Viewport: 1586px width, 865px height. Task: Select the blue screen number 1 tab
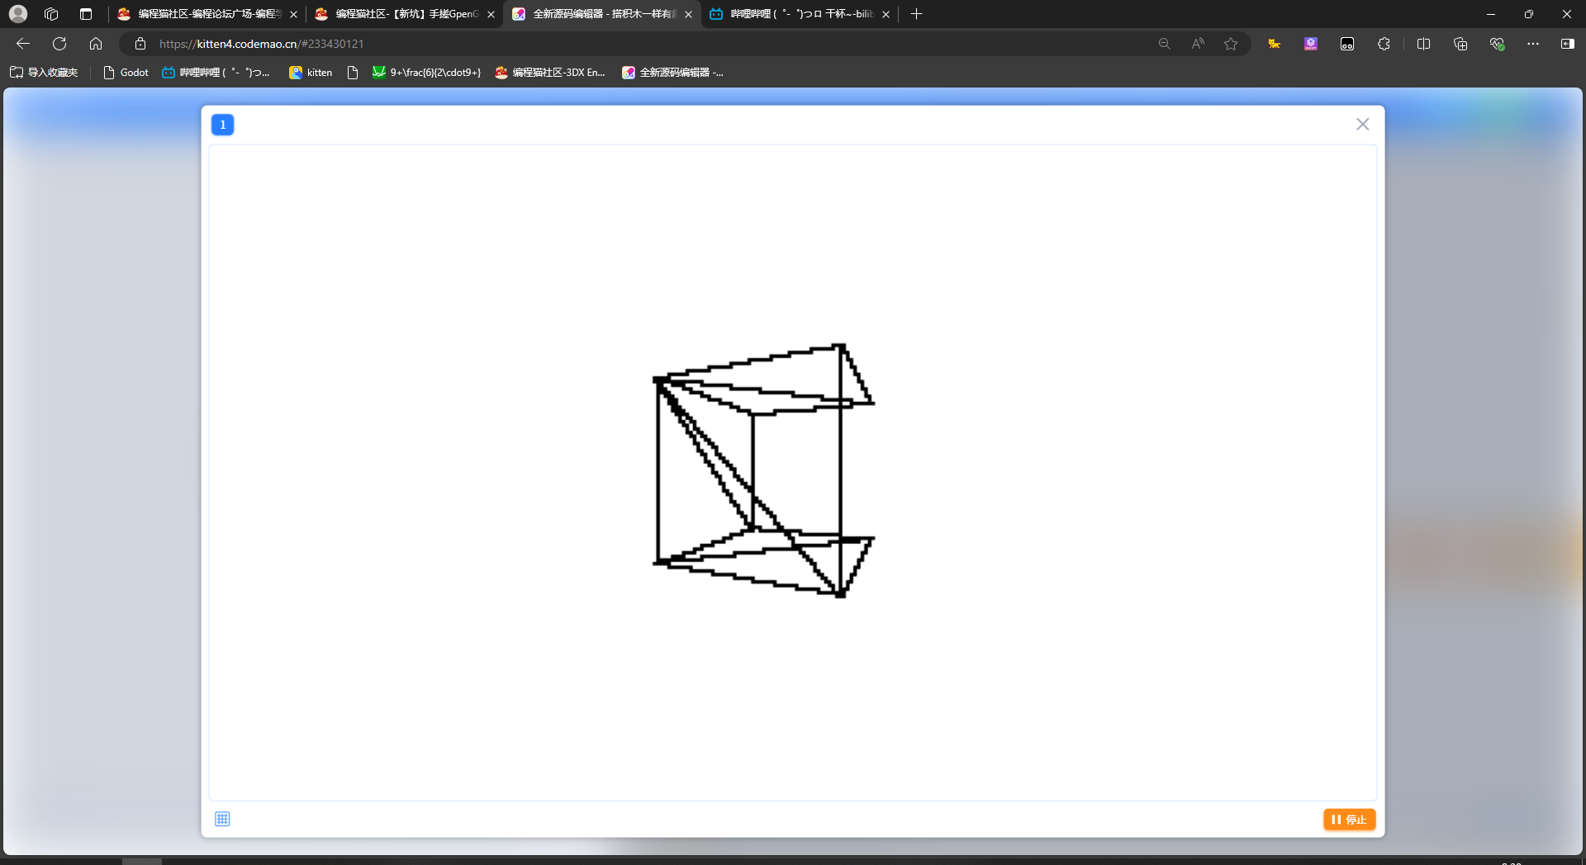(x=223, y=125)
